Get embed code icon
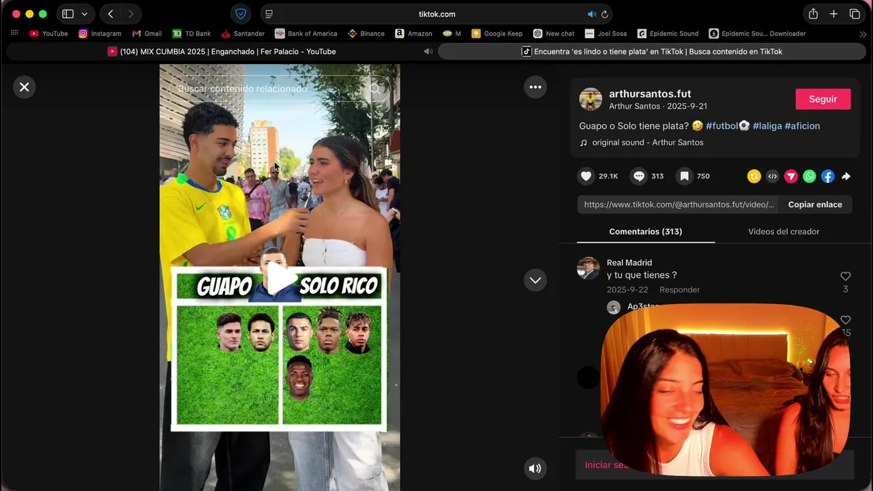This screenshot has width=873, height=491. [x=772, y=177]
